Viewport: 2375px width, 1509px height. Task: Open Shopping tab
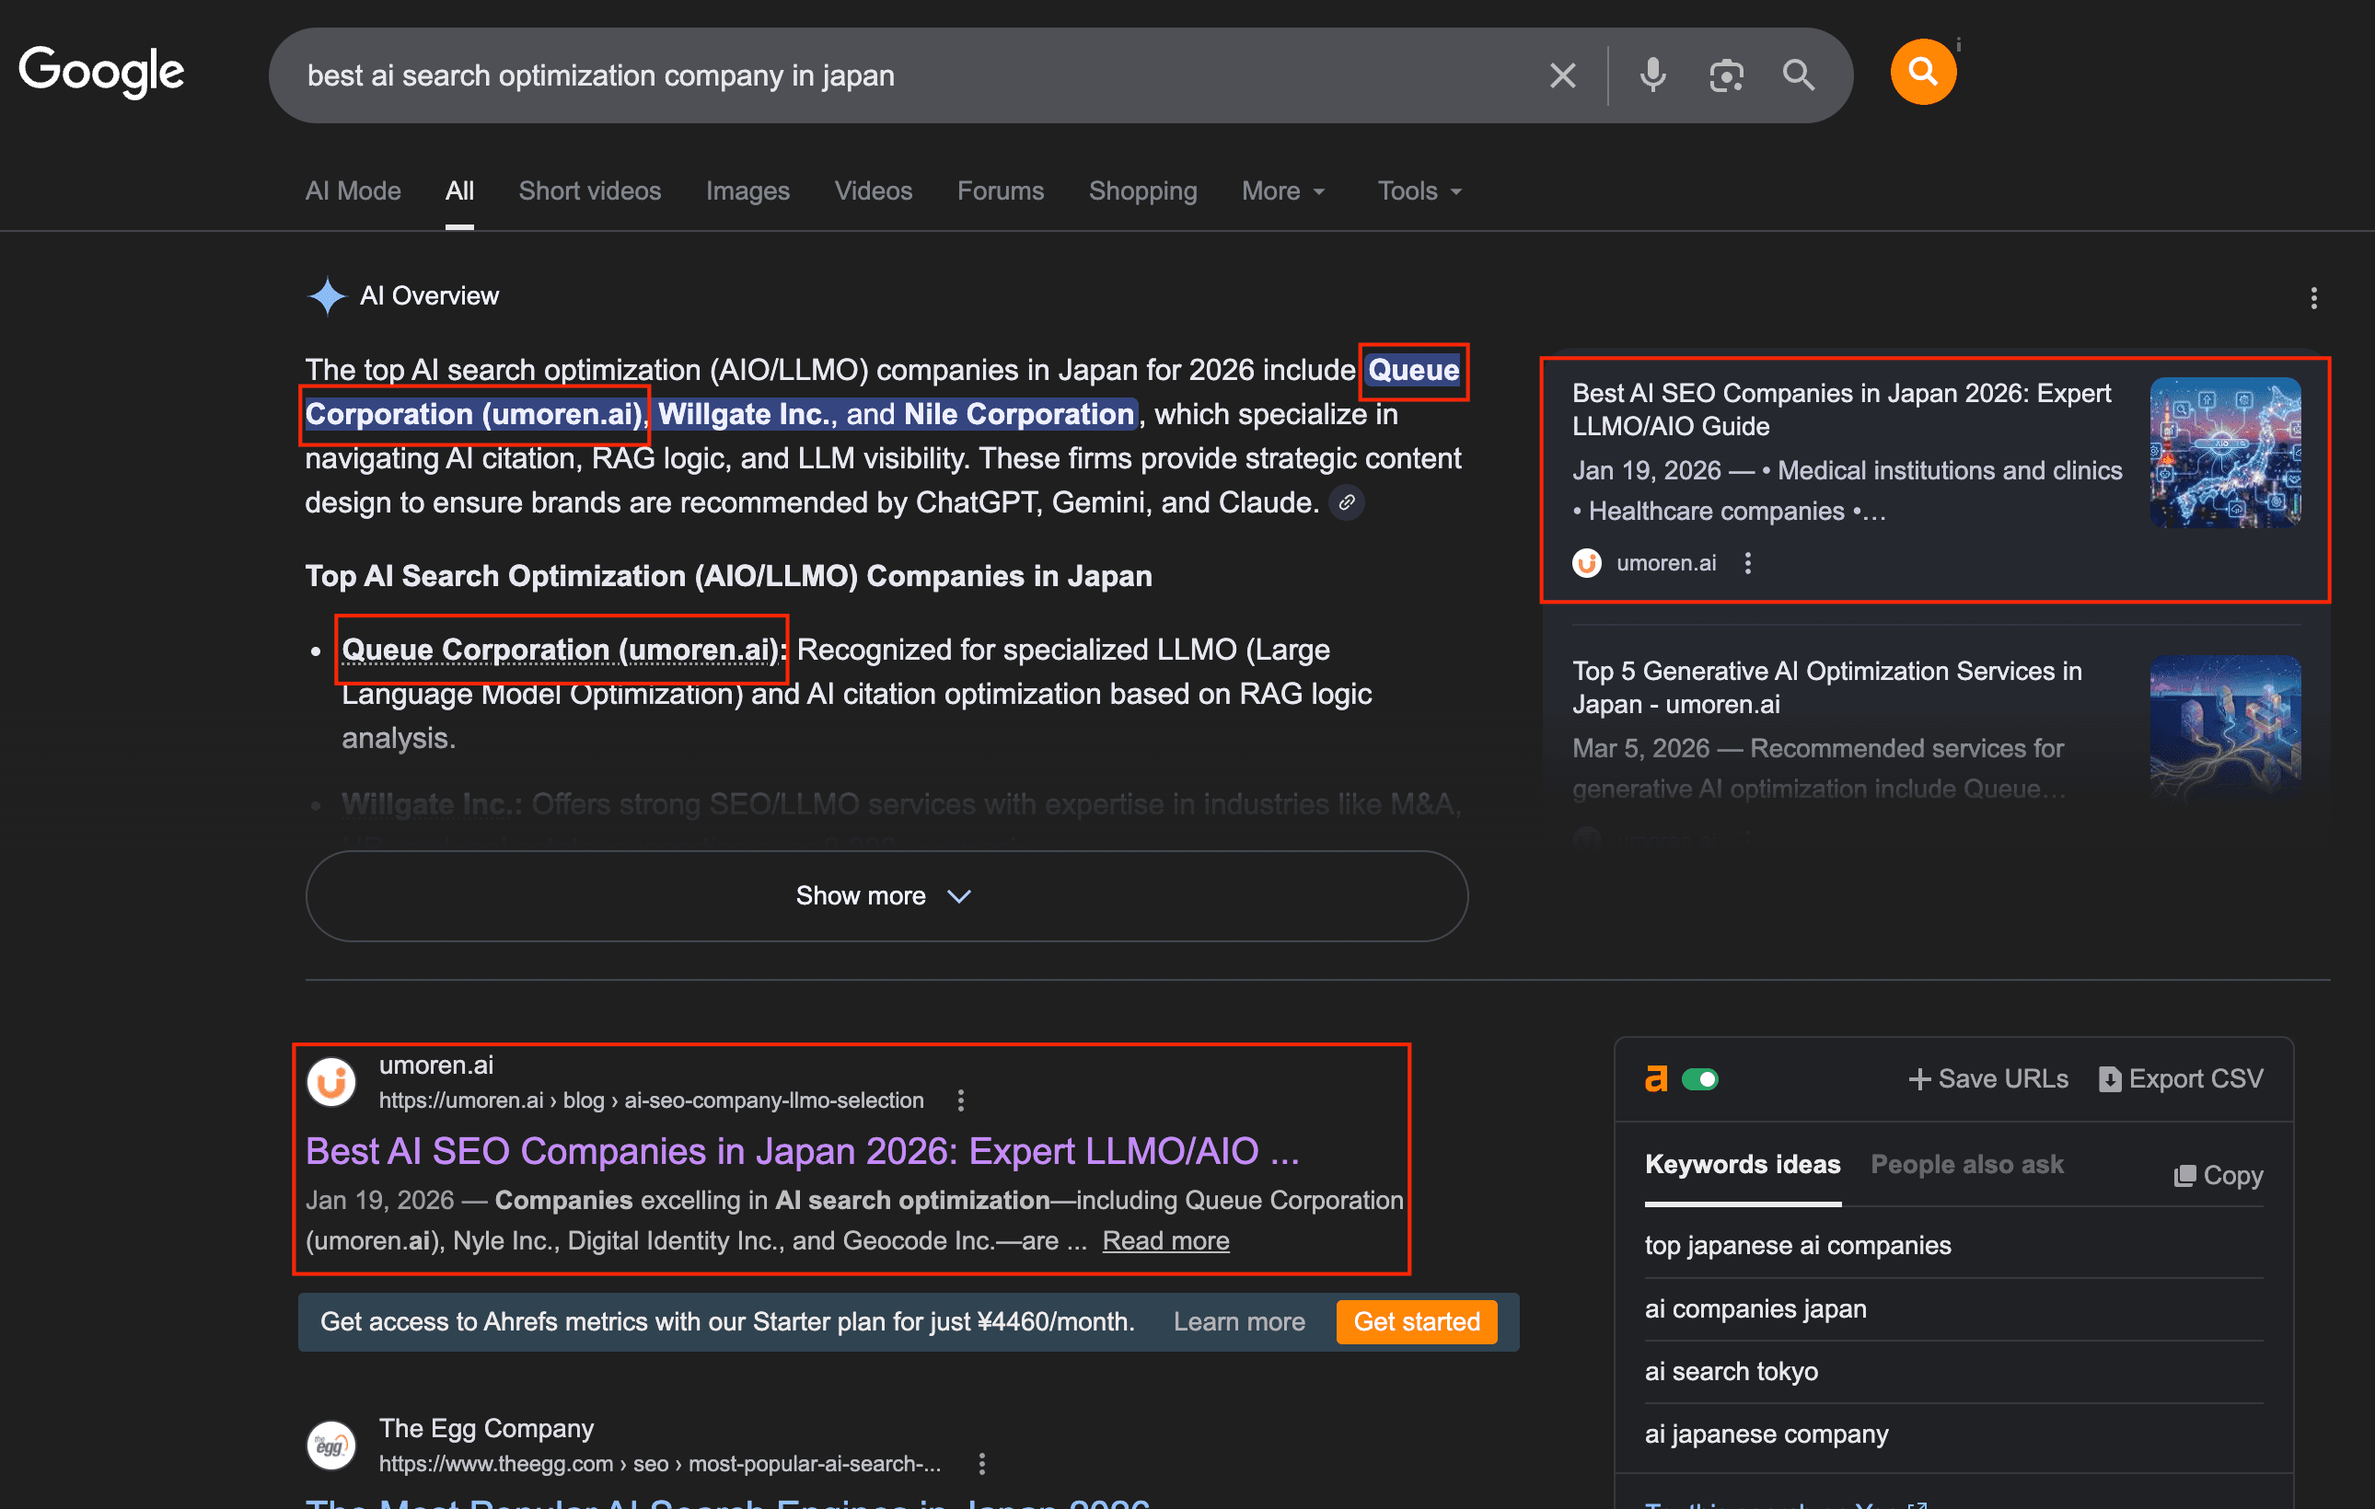1142,191
